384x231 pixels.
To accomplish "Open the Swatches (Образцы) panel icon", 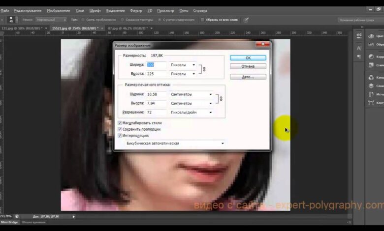I will [x=372, y=44].
